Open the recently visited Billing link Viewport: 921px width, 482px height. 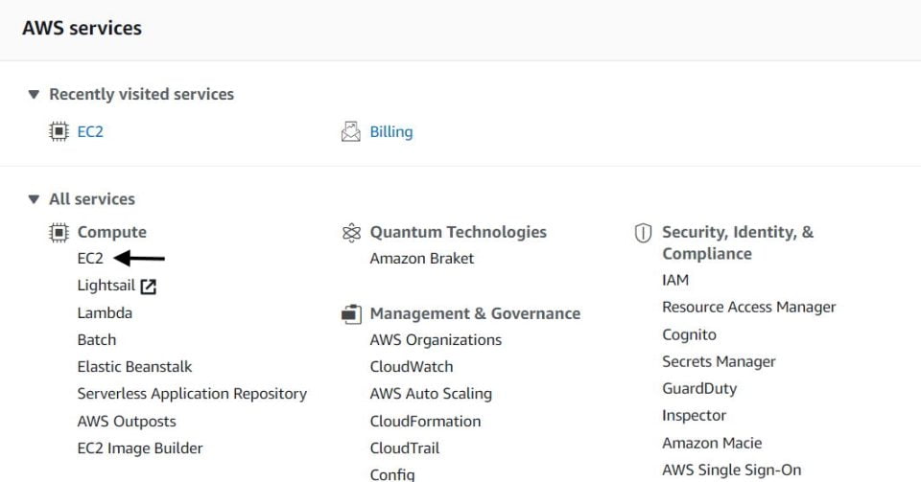pos(391,132)
